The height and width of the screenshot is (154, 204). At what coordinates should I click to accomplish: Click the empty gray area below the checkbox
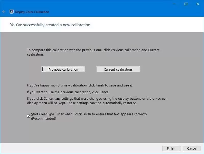[102, 131]
